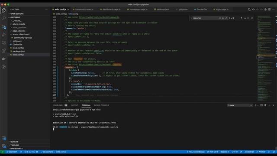Kill the terminal with trash icon
The image size is (277, 156).
[x=265, y=105]
